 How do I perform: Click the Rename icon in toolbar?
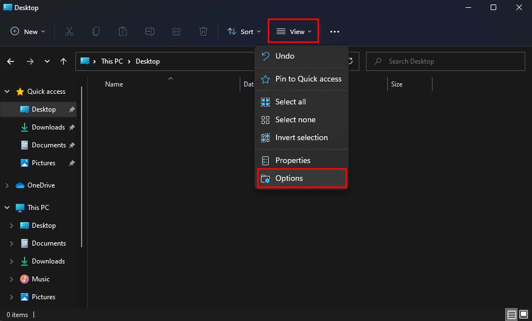coord(150,32)
